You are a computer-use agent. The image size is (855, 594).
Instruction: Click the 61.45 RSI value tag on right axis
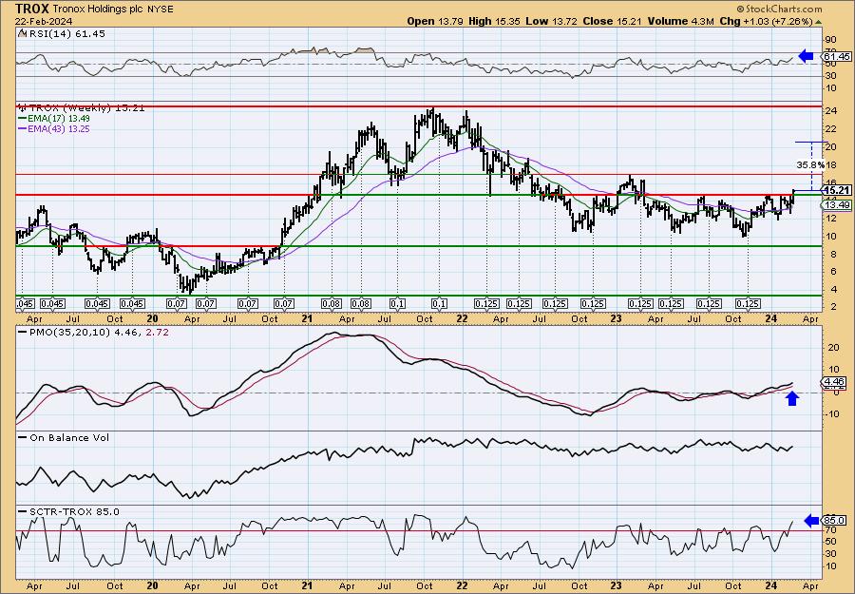836,56
